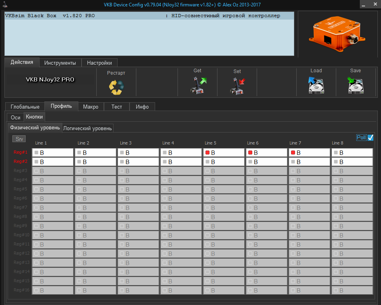Switch to the Оси sub-tab
Viewport: 381px width, 305px height.
[x=16, y=117]
